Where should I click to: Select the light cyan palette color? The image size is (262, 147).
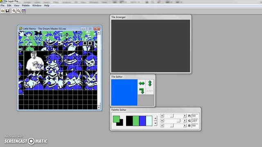[x=149, y=121]
